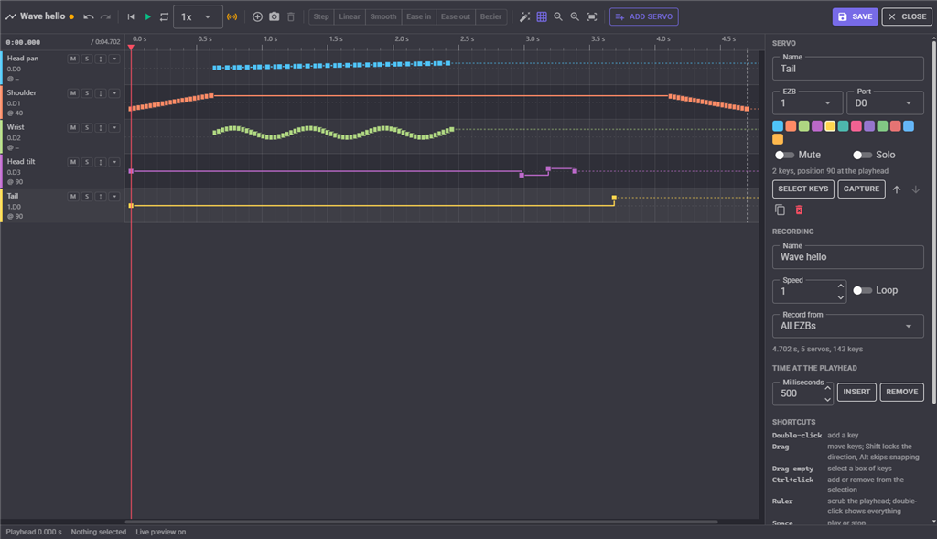This screenshot has width=937, height=539.
Task: Mute the Head pan track
Action: pos(73,59)
